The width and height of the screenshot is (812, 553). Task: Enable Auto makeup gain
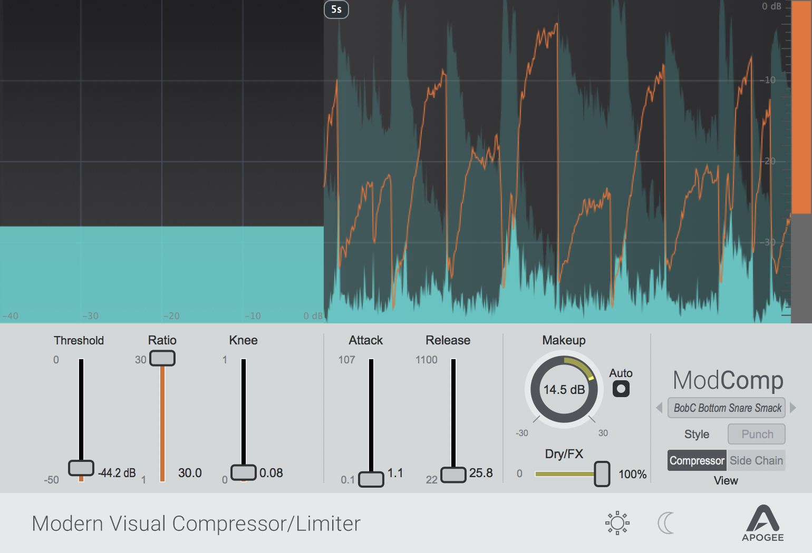pyautogui.click(x=621, y=388)
